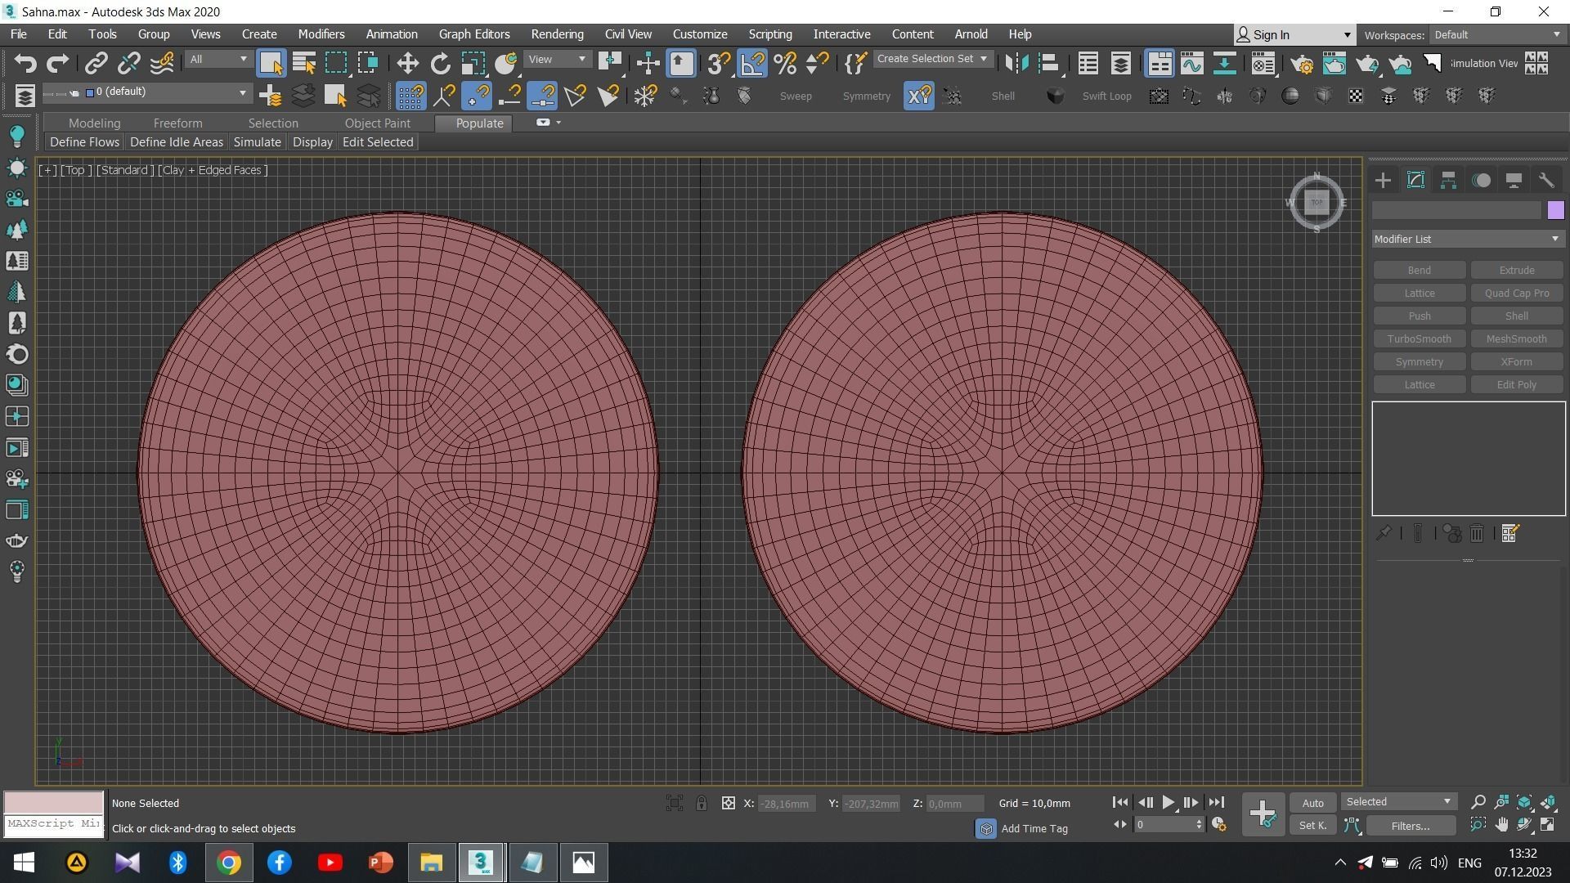Open the selection filter All dropdown
The height and width of the screenshot is (883, 1570).
(x=218, y=59)
